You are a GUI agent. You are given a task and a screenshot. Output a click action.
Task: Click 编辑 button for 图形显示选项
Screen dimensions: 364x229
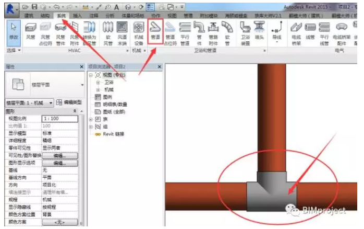coord(60,163)
